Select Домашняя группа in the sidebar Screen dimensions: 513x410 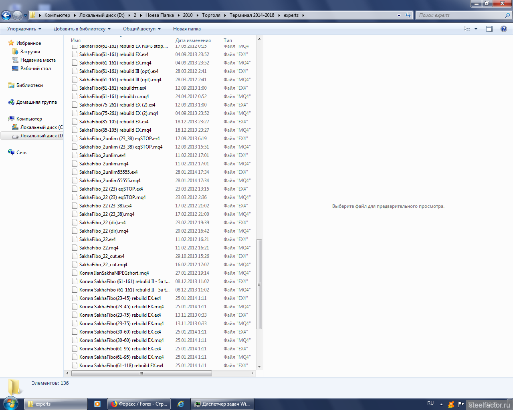[x=36, y=102]
